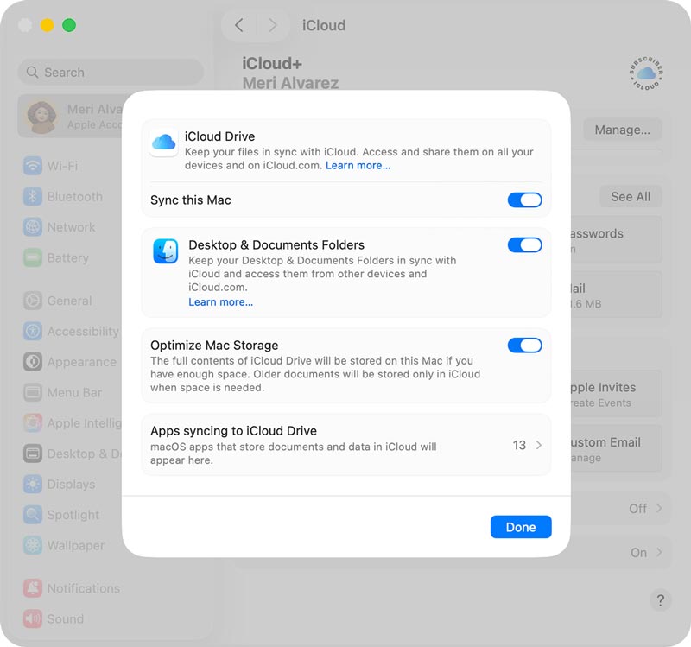Image resolution: width=691 pixels, height=647 pixels.
Task: Click the Sound speaker icon in sidebar
Action: [33, 618]
